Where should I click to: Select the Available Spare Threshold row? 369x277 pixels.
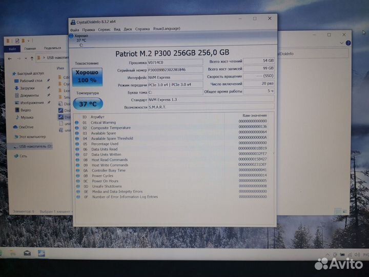[x=171, y=138]
